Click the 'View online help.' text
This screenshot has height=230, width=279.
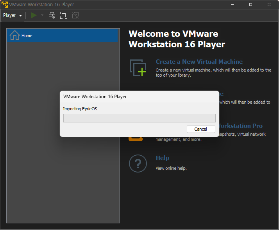pos(171,168)
